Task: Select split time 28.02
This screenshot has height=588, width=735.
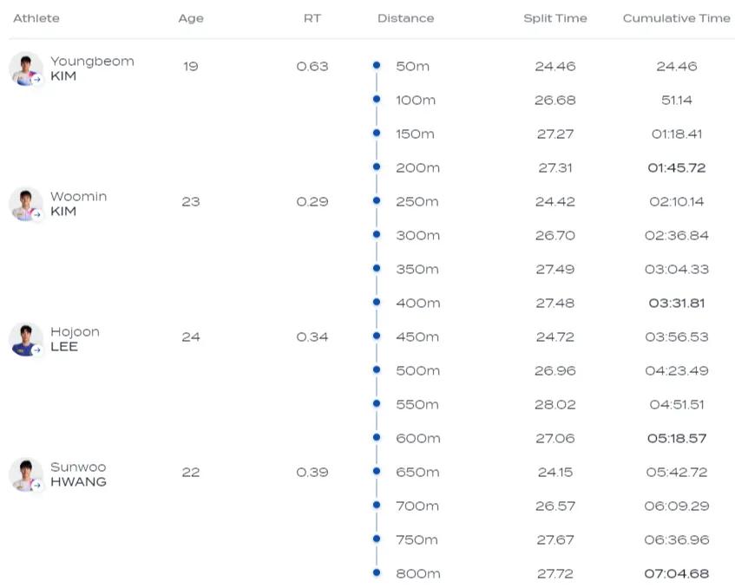Action: [555, 405]
